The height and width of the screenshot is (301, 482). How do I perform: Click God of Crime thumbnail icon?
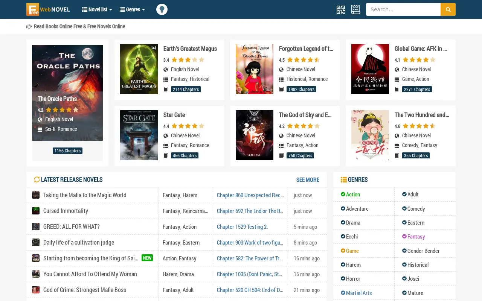[36, 290]
